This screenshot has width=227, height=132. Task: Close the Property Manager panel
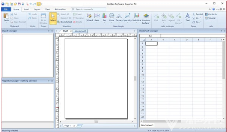click(52, 81)
